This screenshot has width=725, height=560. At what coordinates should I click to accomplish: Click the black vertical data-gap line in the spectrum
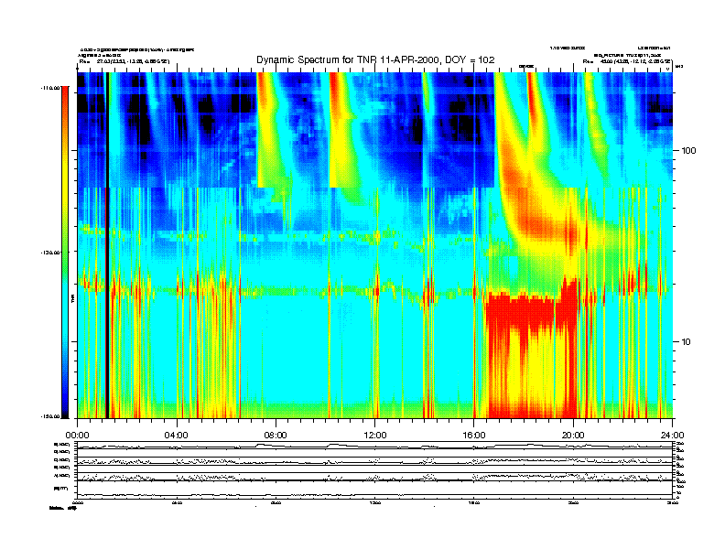[x=107, y=245]
